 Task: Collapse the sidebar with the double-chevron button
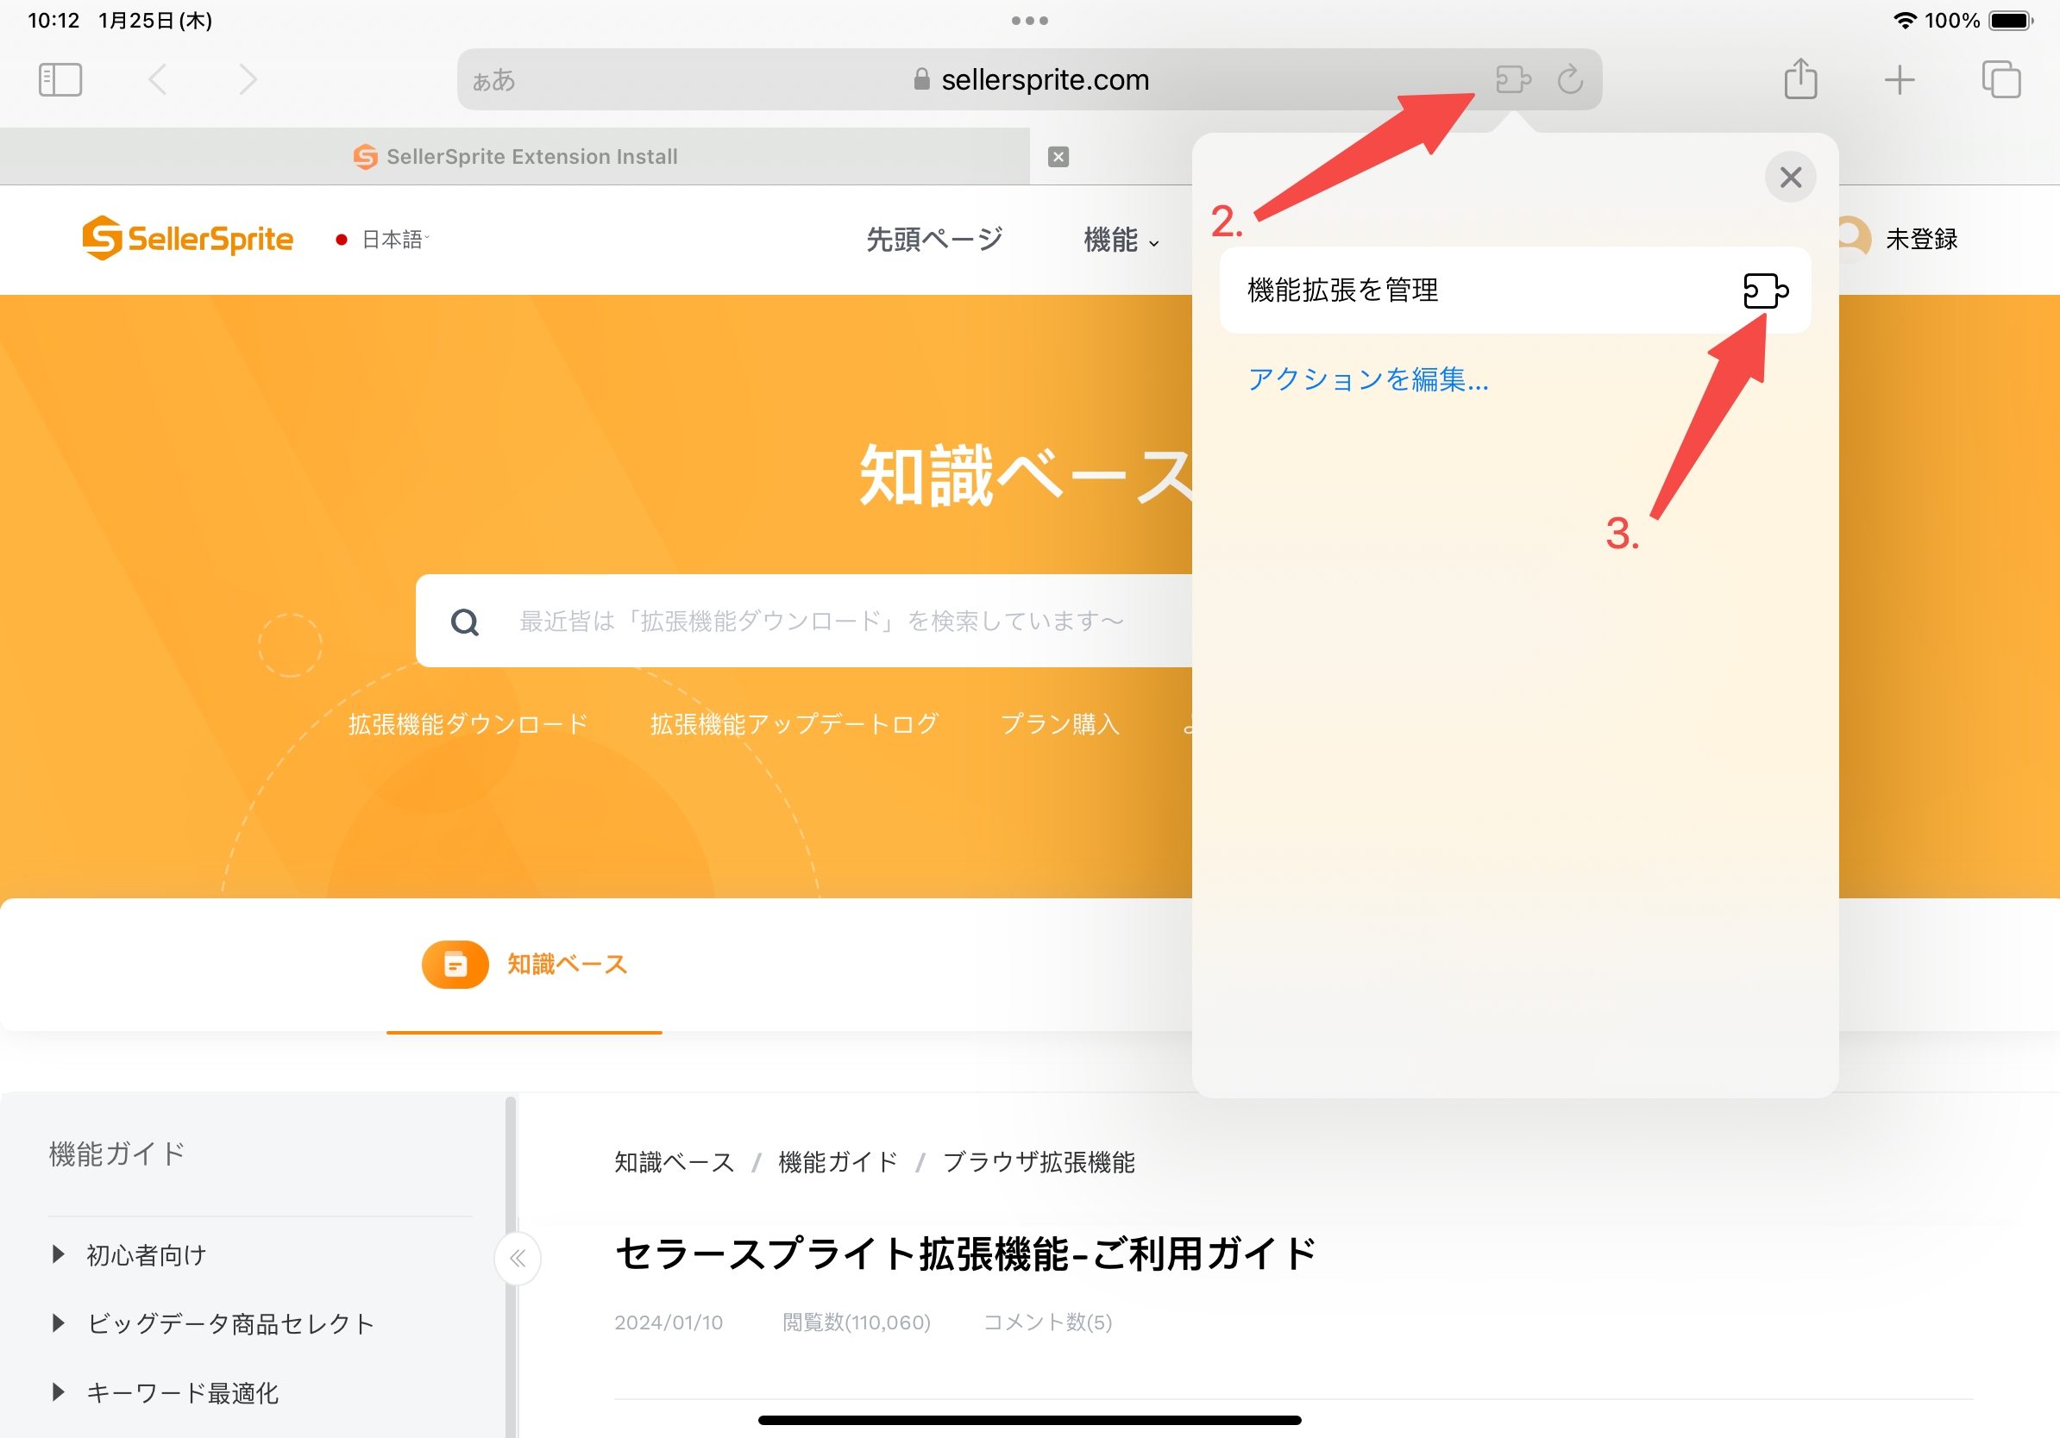(518, 1259)
